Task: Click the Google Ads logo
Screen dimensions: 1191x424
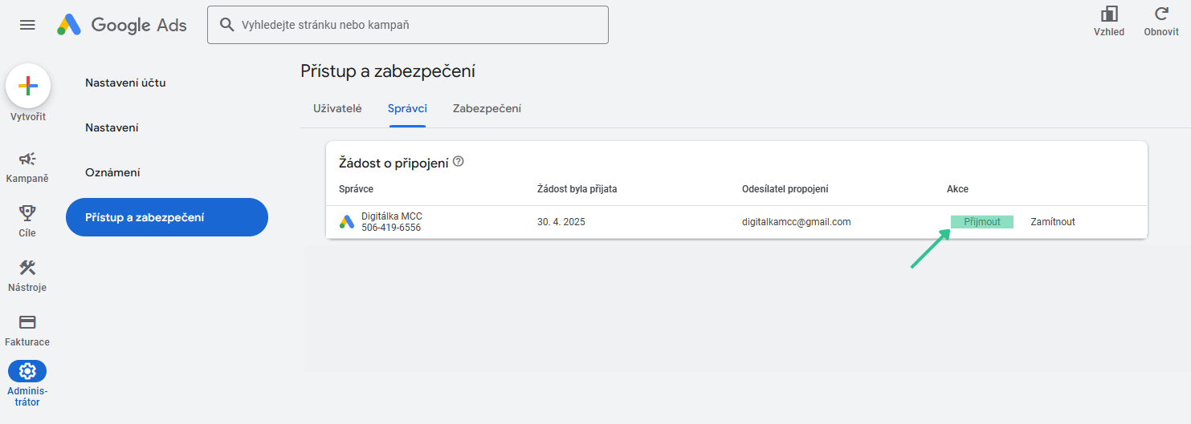Action: pos(122,25)
